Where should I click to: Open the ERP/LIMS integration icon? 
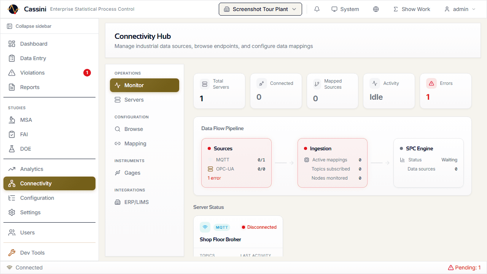point(118,202)
